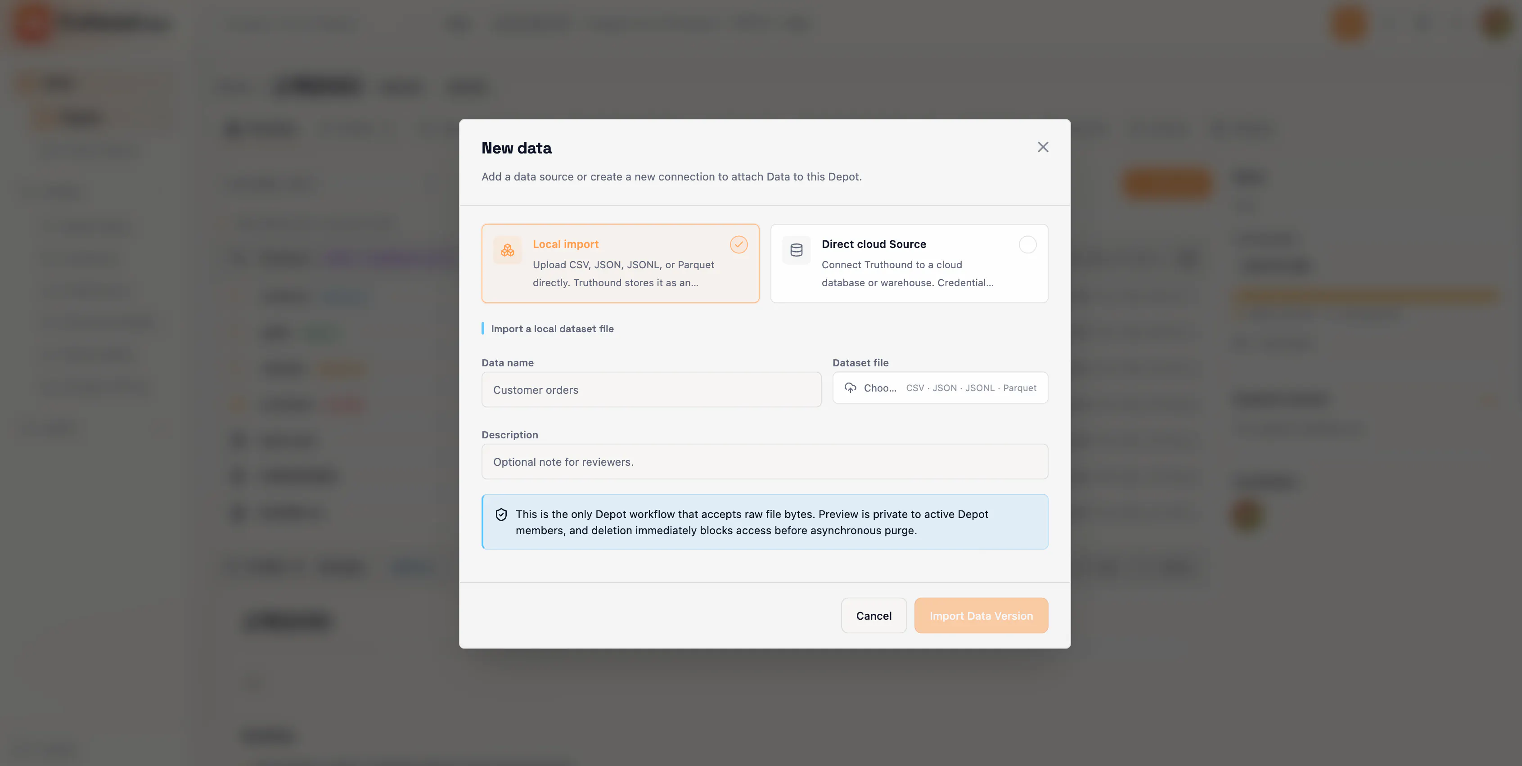
Task: Select the Local import checkmark radio
Action: point(738,245)
